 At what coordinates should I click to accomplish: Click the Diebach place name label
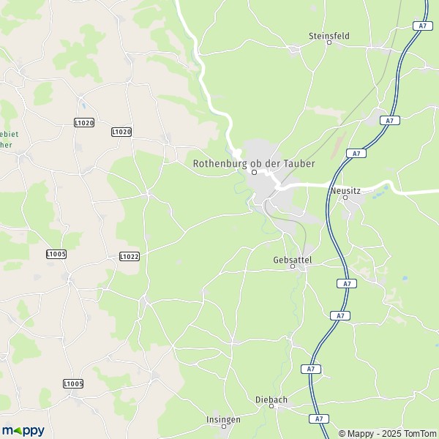(x=271, y=399)
